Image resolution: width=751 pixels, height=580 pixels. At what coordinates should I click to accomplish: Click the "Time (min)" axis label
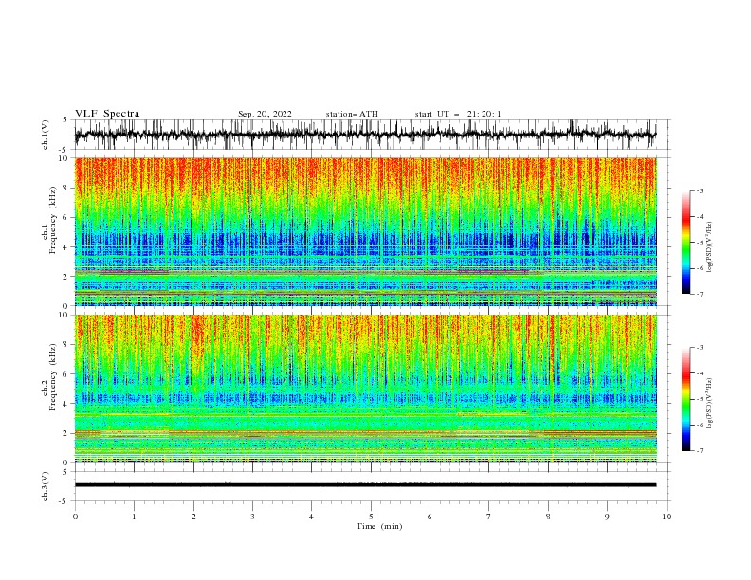coord(379,526)
